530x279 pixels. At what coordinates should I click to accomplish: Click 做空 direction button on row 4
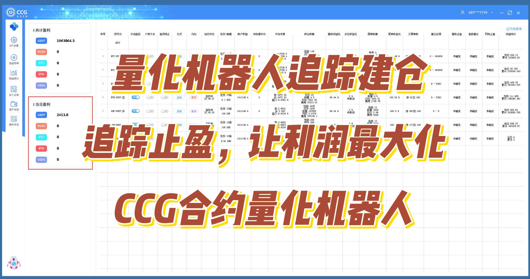tap(194, 98)
